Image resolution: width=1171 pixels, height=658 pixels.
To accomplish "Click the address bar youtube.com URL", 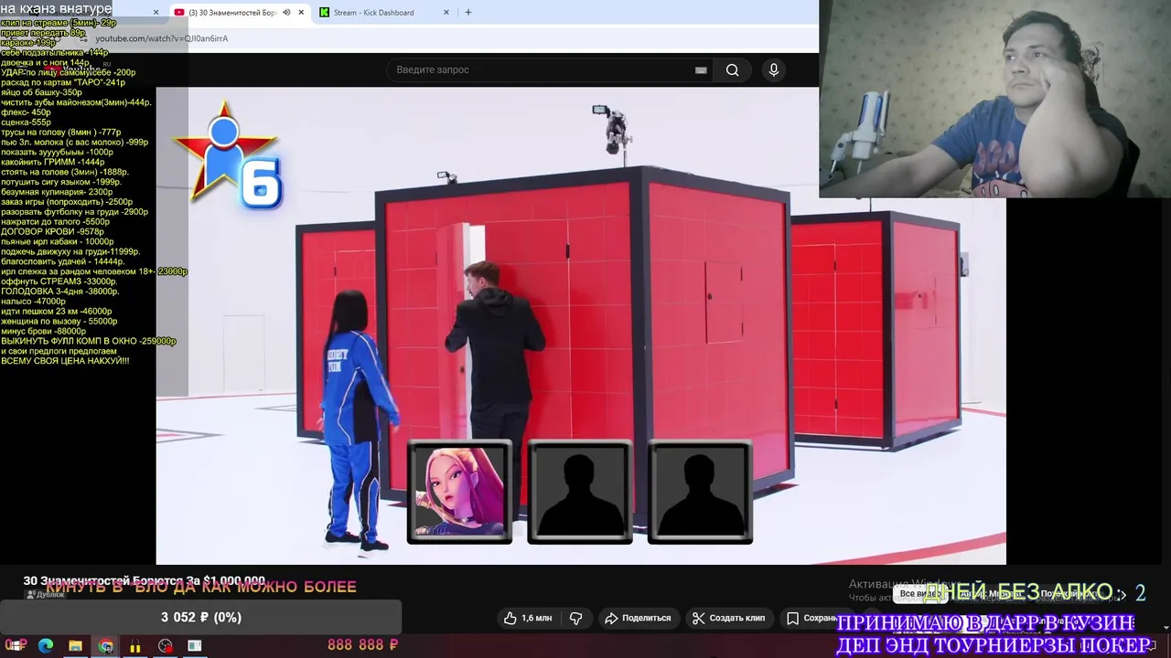I will click(162, 38).
